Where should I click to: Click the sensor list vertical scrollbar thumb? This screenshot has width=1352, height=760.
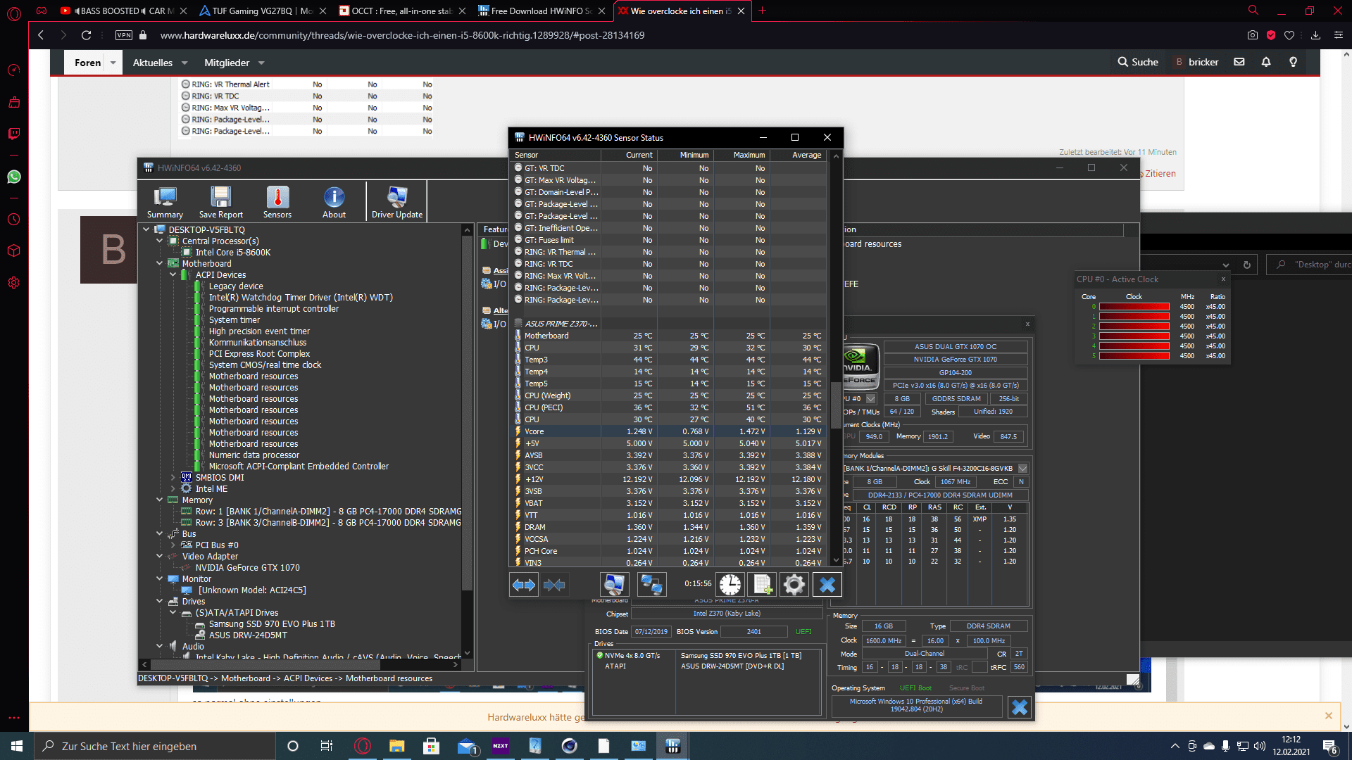click(836, 405)
